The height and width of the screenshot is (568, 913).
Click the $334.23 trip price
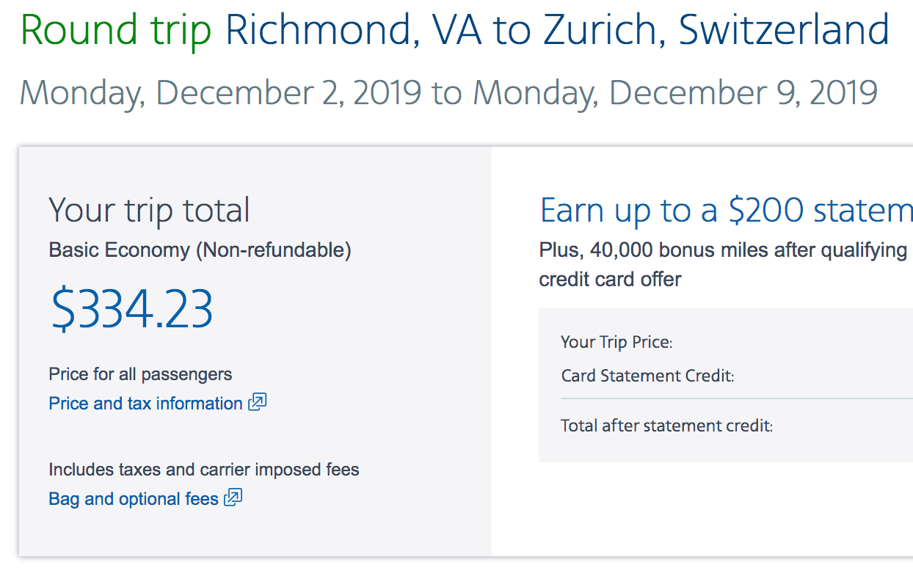point(131,308)
